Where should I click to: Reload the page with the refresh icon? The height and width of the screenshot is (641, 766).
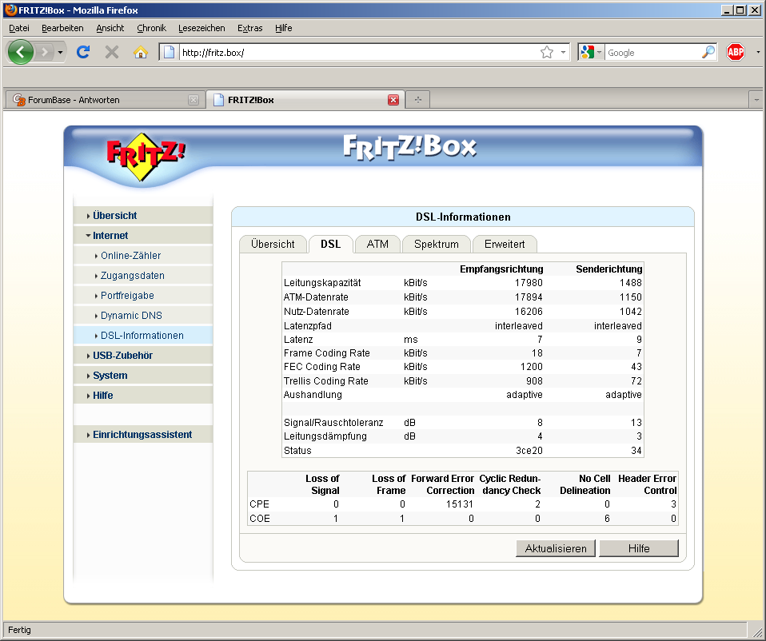(x=83, y=52)
